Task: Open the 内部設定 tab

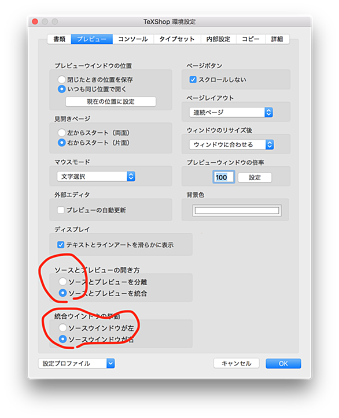Action: (218, 39)
